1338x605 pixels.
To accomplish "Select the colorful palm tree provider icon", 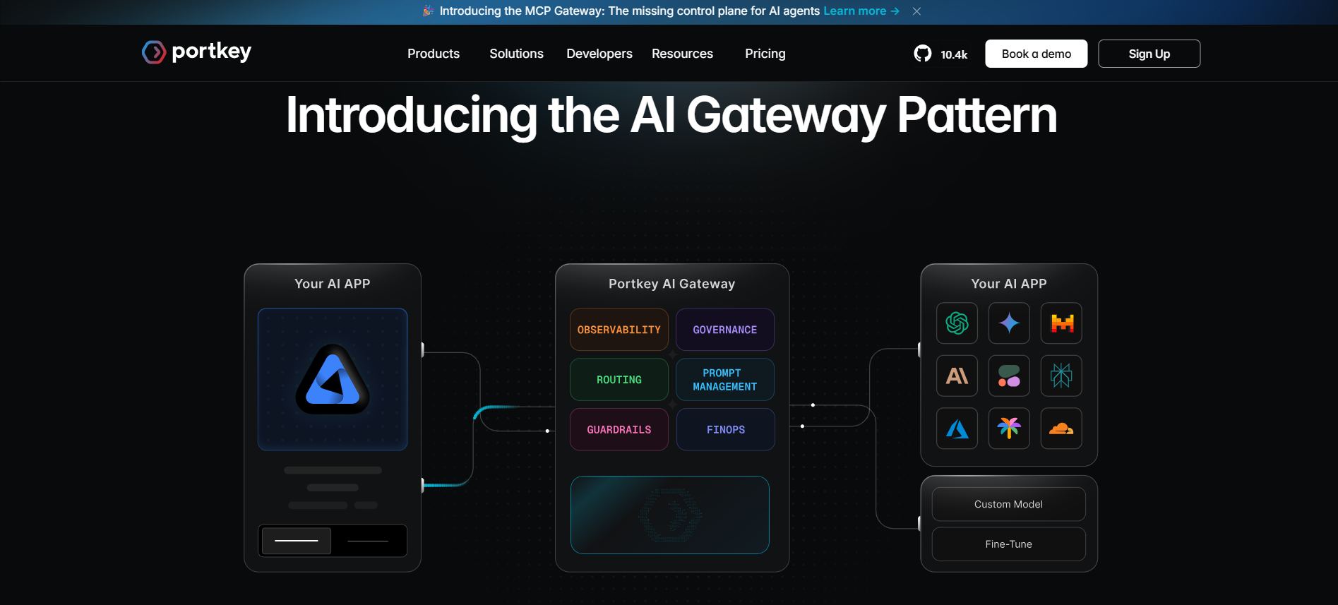I will tap(1009, 428).
